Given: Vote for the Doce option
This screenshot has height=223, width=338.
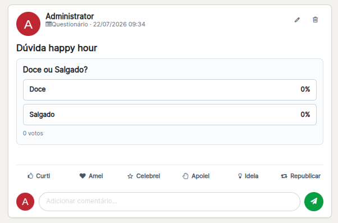Looking at the screenshot, I should [x=170, y=90].
